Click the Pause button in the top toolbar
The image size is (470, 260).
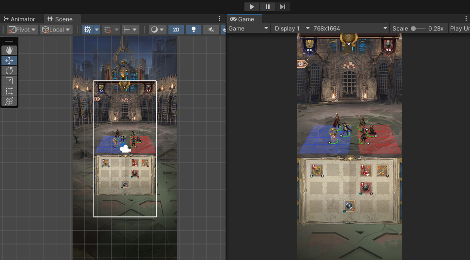(267, 7)
